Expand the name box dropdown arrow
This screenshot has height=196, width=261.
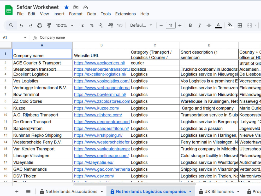(25, 37)
